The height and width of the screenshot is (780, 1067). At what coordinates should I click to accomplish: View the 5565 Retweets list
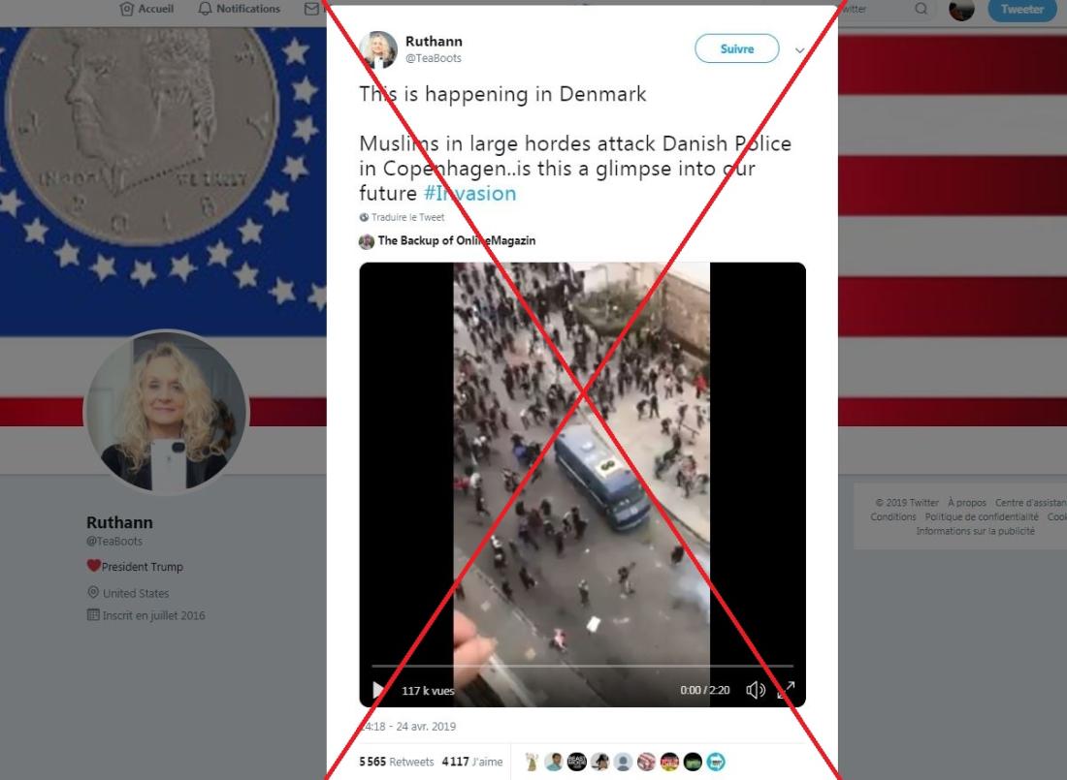pos(396,762)
